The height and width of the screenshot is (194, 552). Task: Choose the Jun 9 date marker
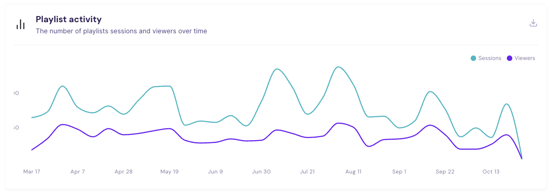215,172
